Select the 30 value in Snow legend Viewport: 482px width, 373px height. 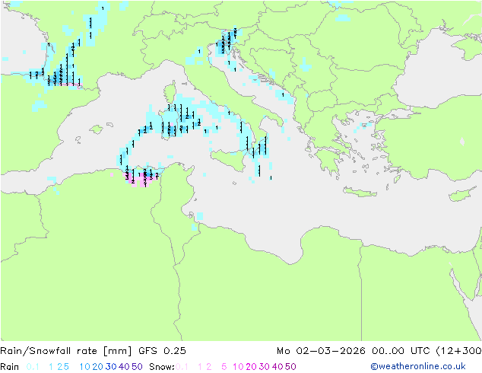pos(265,367)
